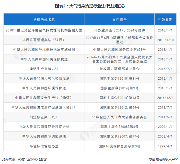
Task: Click the source note 资料来源：前瞻产业研究院整理
Action: coord(24,159)
